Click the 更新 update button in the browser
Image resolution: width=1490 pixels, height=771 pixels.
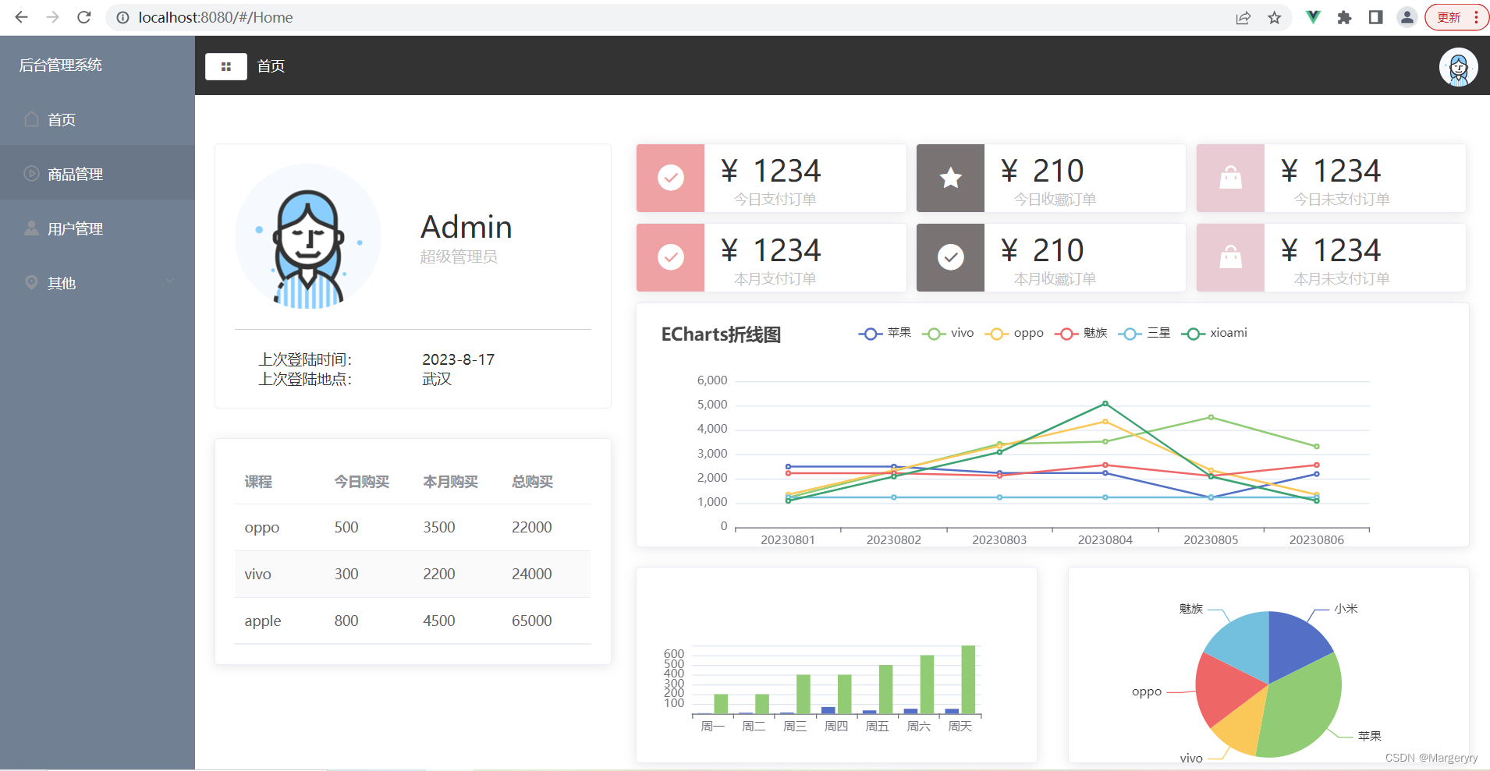click(1449, 16)
